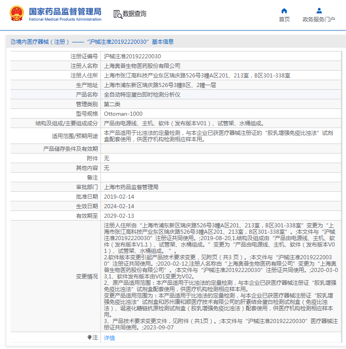Image resolution: width=346 pixels, height=349 pixels.
Task: Click the 政务服务门户 person icon
Action: pyautogui.click(x=319, y=10)
